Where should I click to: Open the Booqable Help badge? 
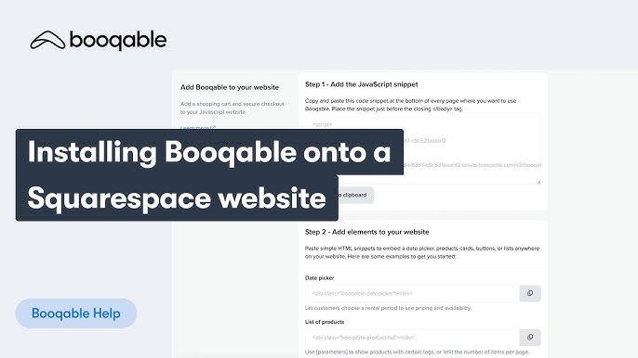coord(76,313)
